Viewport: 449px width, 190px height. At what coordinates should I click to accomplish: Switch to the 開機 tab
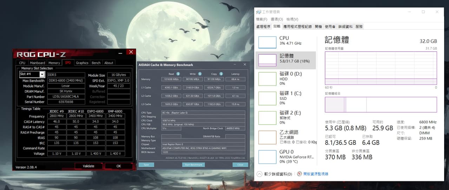[318, 27]
